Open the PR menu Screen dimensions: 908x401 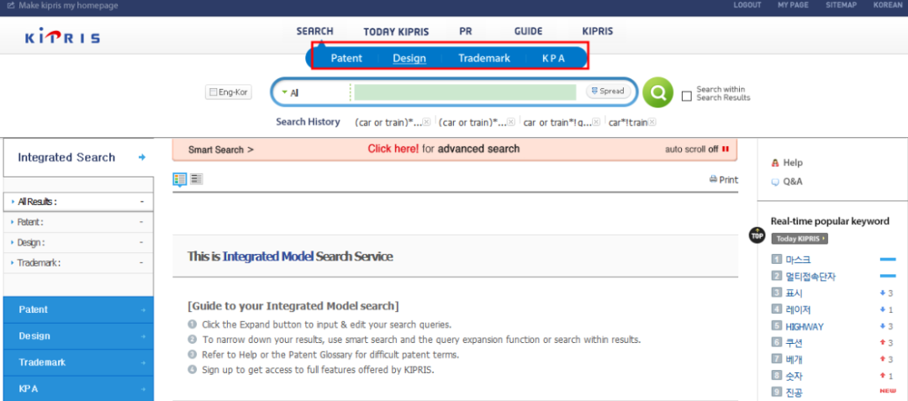click(x=465, y=31)
